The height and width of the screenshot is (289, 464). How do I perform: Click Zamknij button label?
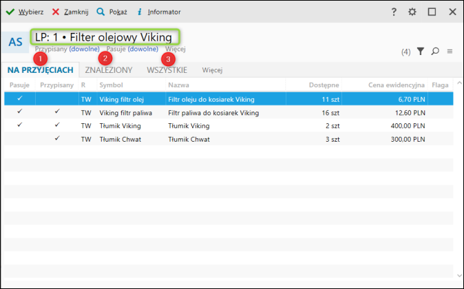pyautogui.click(x=76, y=12)
